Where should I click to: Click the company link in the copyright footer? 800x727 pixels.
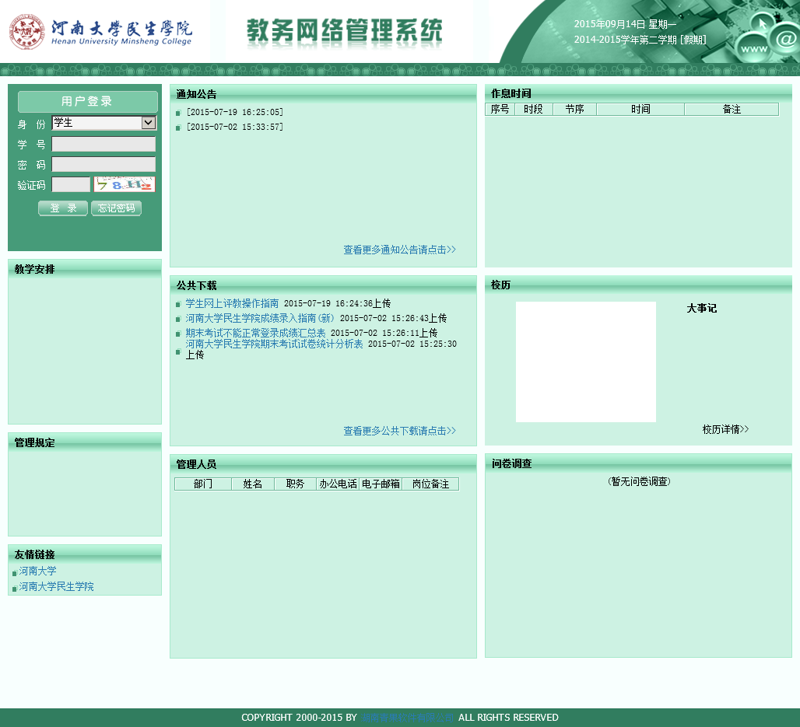point(407,718)
